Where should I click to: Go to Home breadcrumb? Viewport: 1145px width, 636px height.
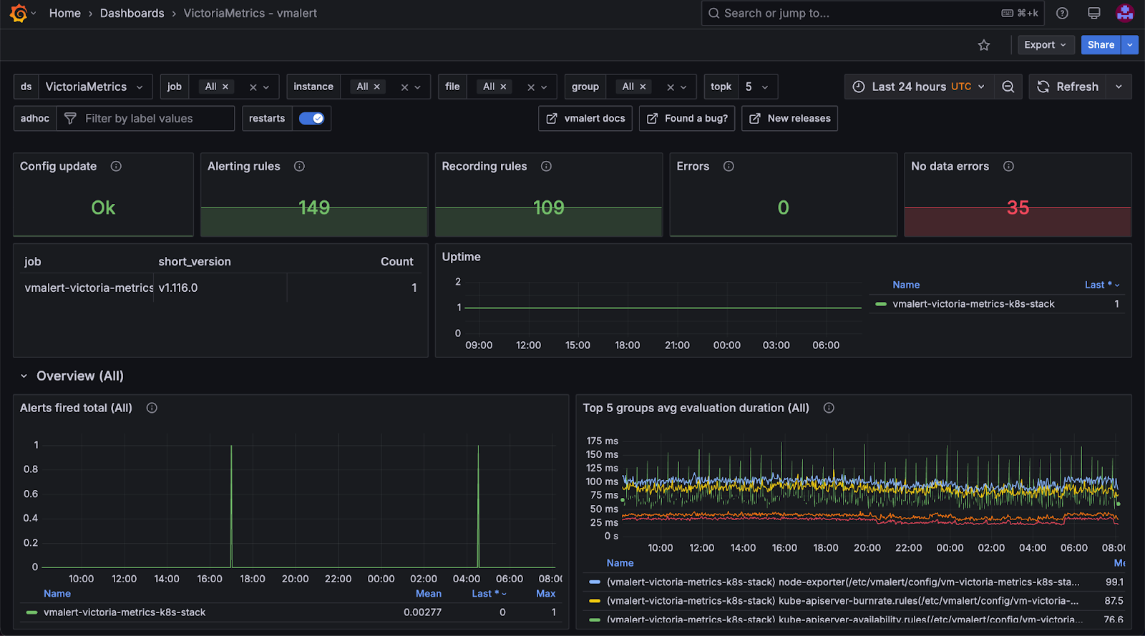tap(65, 13)
